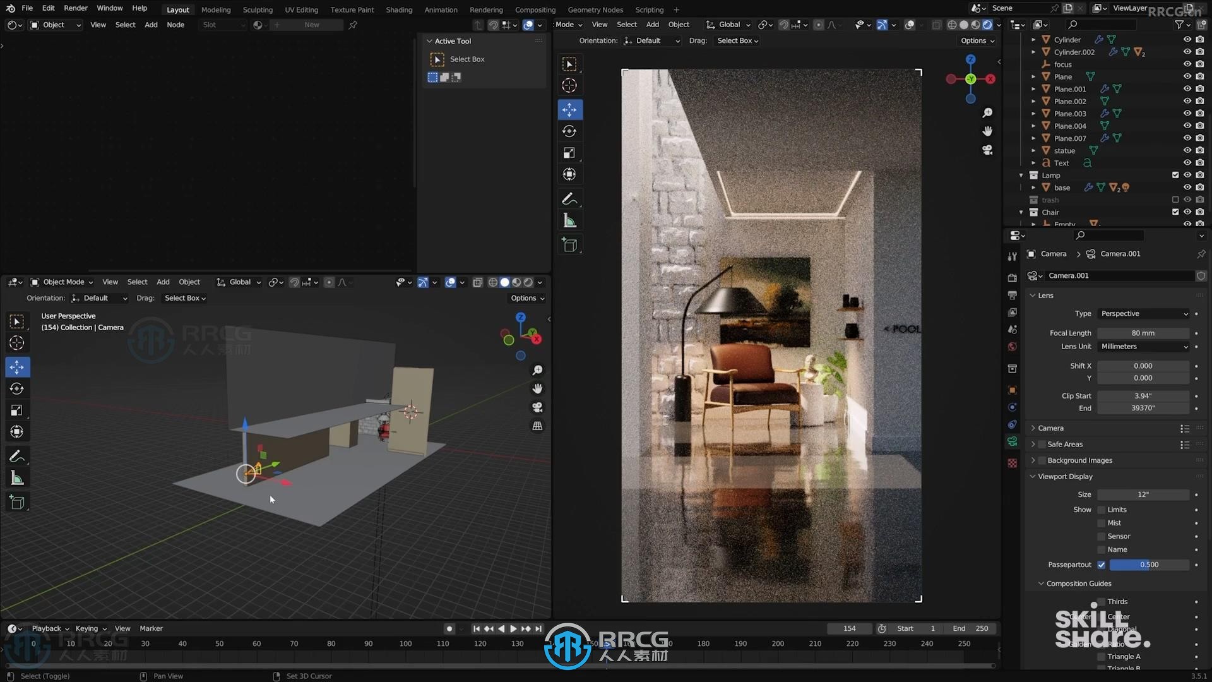This screenshot has width=1212, height=682.
Task: Open the Object Data camera properties tab
Action: pyautogui.click(x=1013, y=441)
